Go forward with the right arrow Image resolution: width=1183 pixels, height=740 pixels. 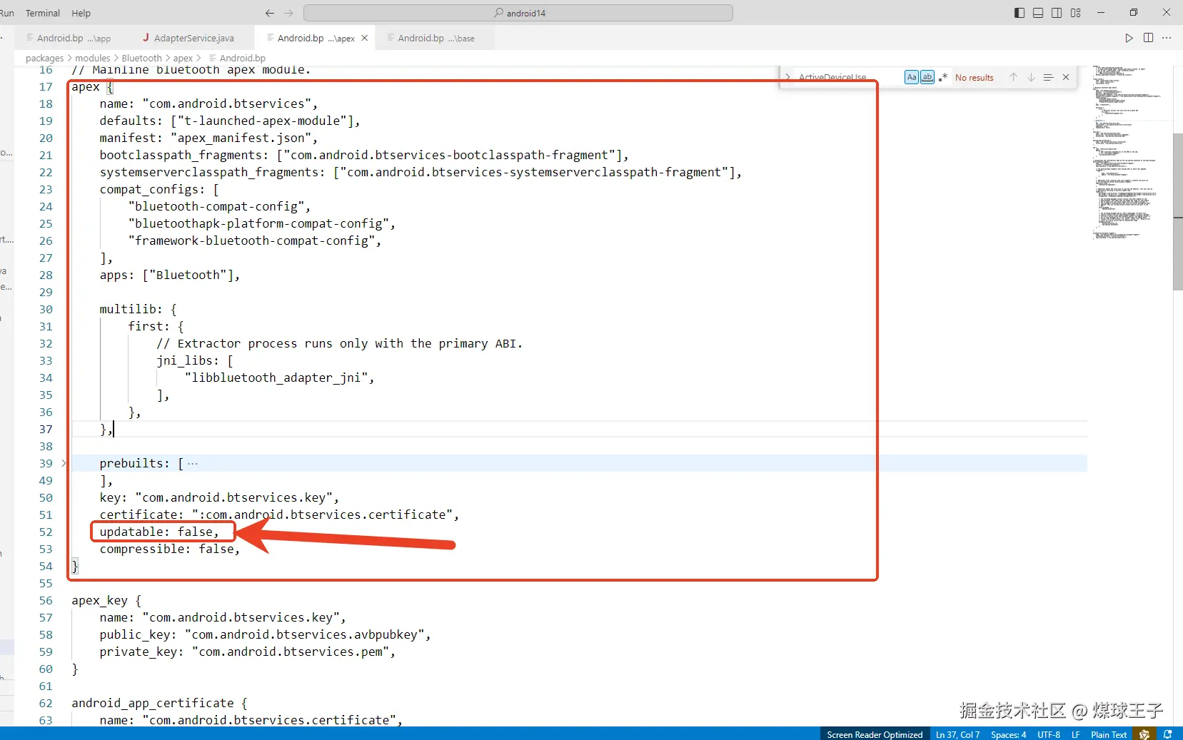coord(288,13)
